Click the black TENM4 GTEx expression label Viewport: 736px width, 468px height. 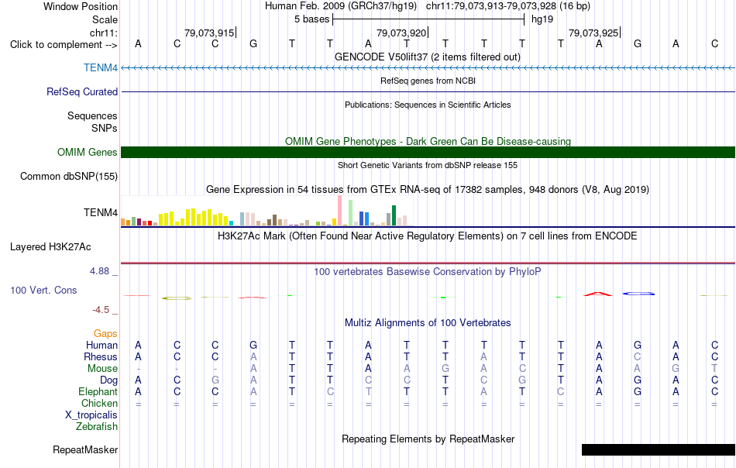tap(101, 212)
